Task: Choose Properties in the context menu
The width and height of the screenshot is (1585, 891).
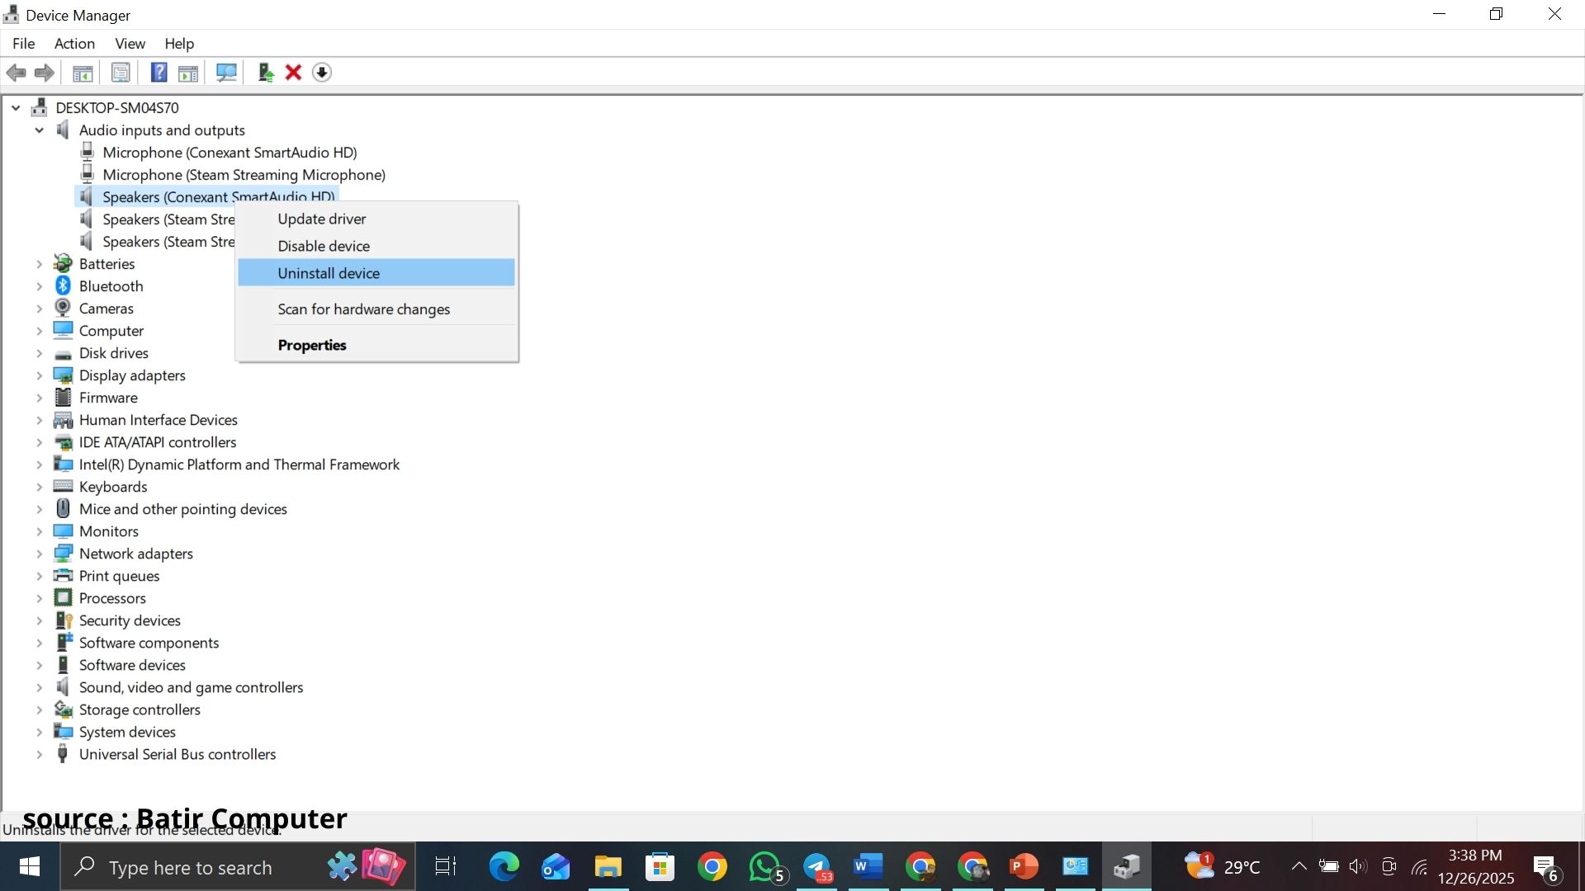Action: [376, 345]
